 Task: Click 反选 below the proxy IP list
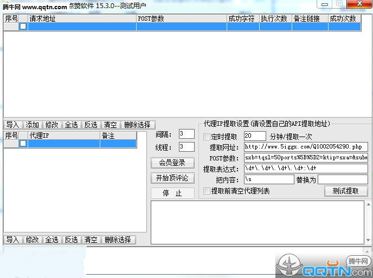72,240
